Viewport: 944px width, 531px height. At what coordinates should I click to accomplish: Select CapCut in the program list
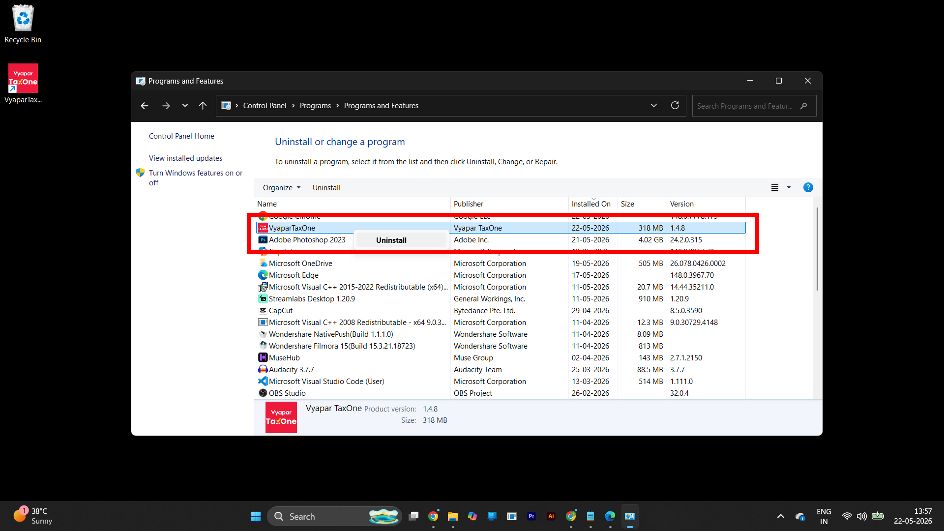501,311
